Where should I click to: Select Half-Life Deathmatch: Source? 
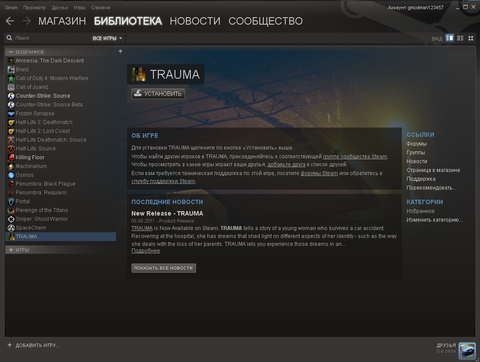tap(61, 140)
